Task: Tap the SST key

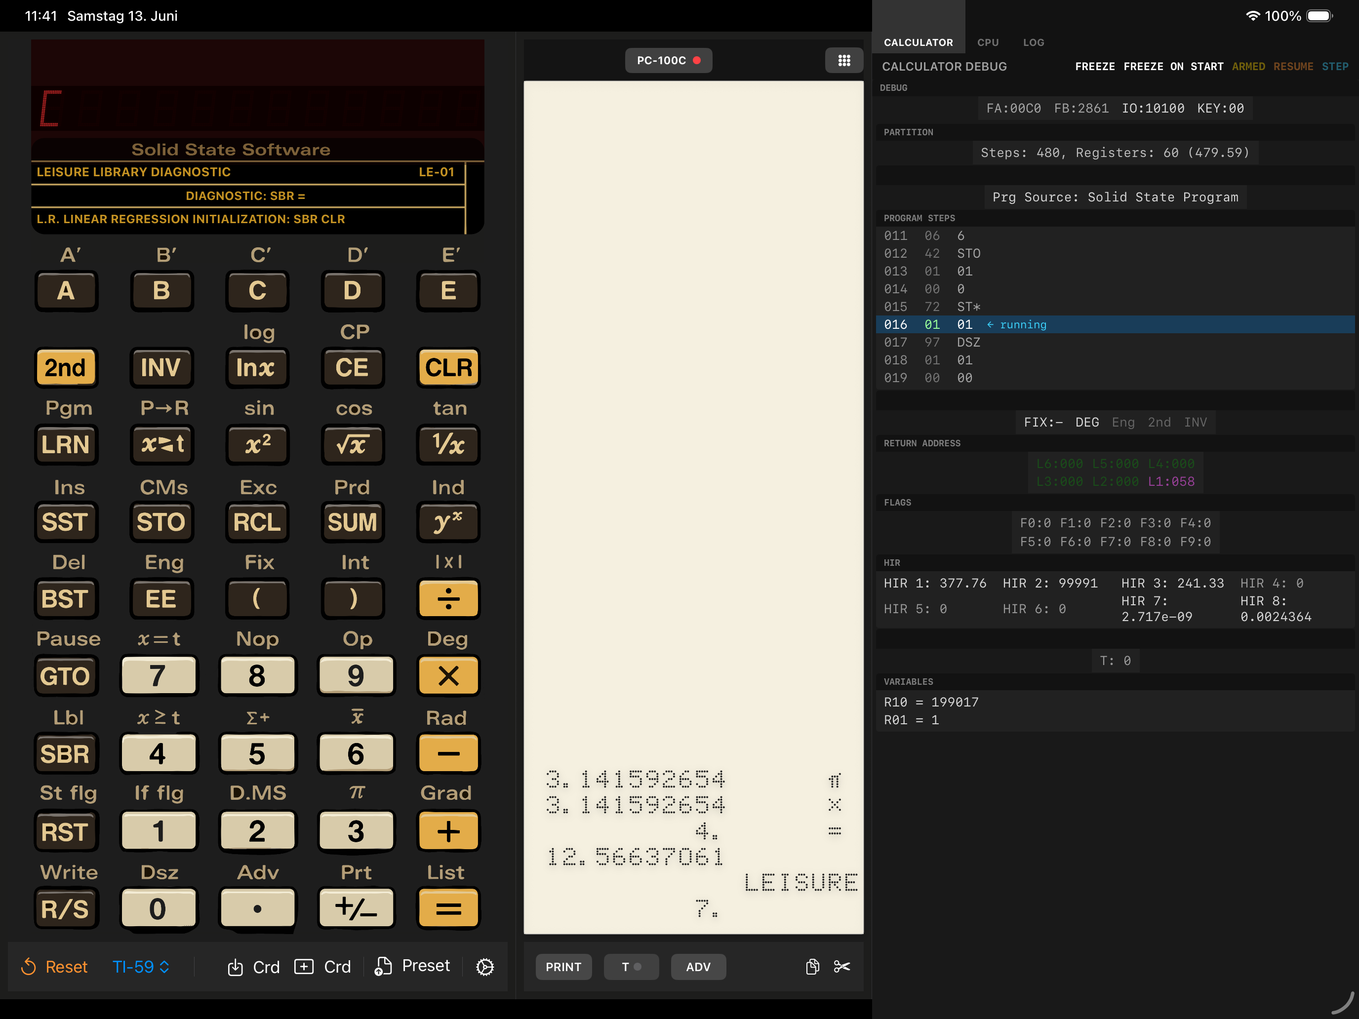Action: pyautogui.click(x=66, y=521)
